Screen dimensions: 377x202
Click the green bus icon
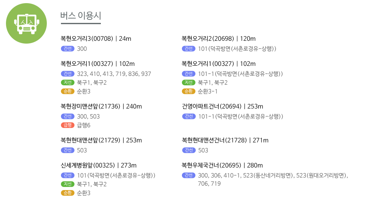coord(26,23)
